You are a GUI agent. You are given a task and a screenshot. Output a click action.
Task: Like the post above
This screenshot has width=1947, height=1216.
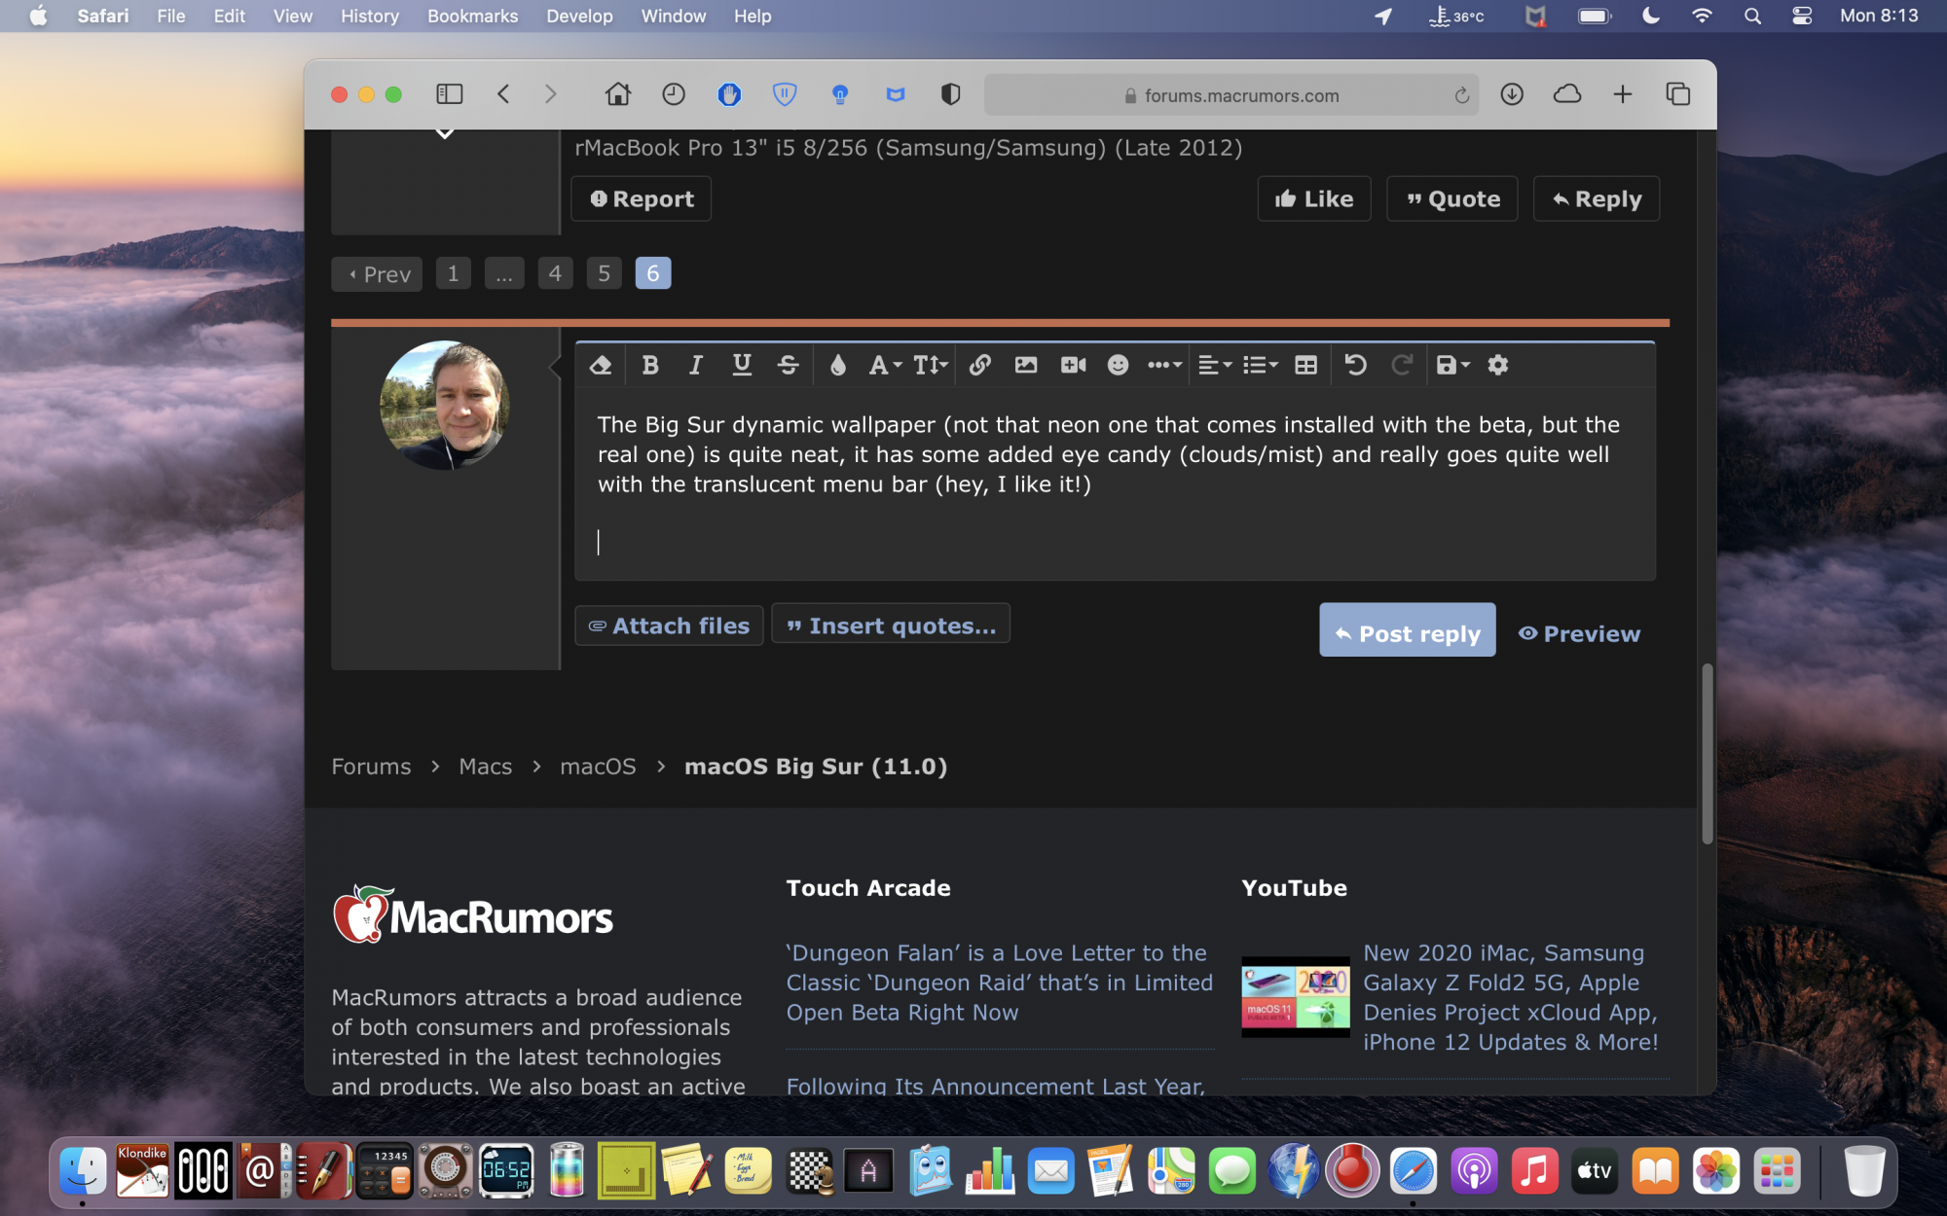[1314, 198]
